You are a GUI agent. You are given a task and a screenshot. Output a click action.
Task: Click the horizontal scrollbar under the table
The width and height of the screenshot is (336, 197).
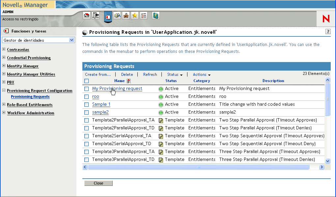198,167
